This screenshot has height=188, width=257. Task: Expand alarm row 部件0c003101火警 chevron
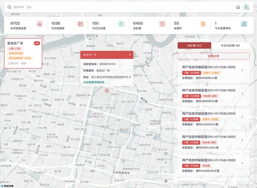tap(242, 117)
